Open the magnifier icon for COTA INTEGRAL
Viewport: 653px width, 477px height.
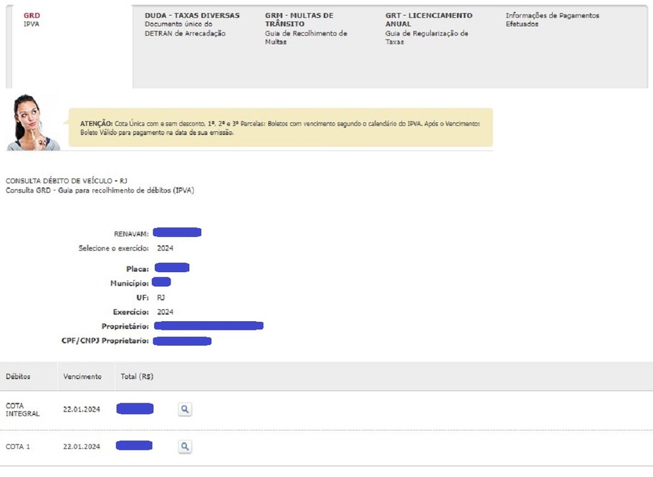click(x=185, y=409)
